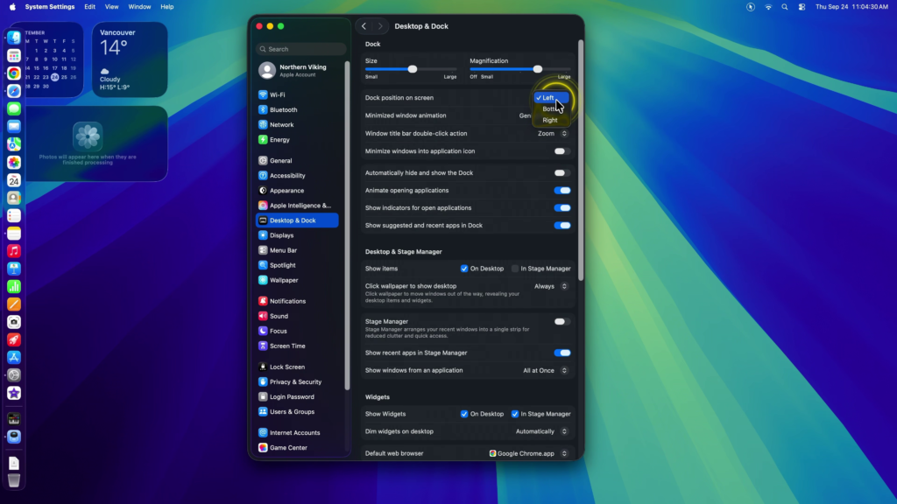Choose Bottom in Dock position menu
This screenshot has width=897, height=504.
(551, 108)
